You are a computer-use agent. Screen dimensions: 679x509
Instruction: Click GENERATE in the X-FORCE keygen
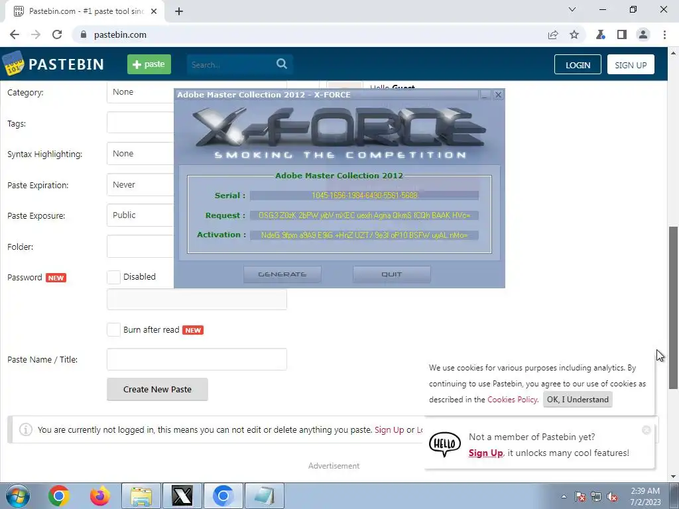pyautogui.click(x=282, y=274)
